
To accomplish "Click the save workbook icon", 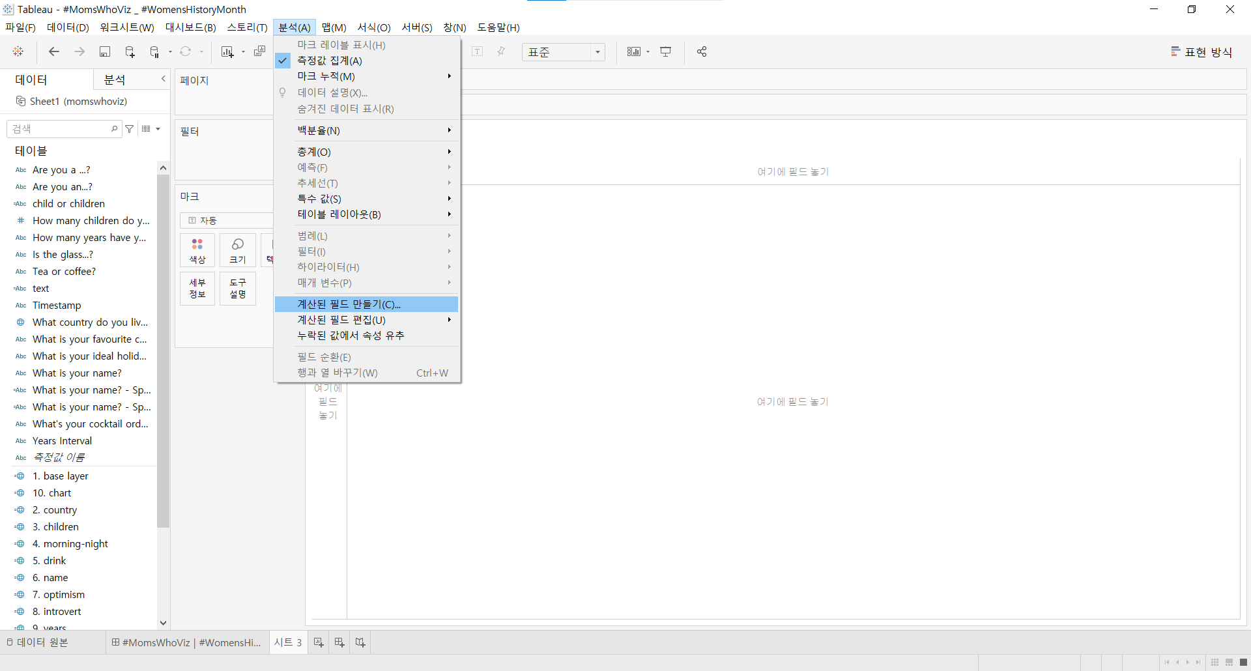I will (104, 51).
